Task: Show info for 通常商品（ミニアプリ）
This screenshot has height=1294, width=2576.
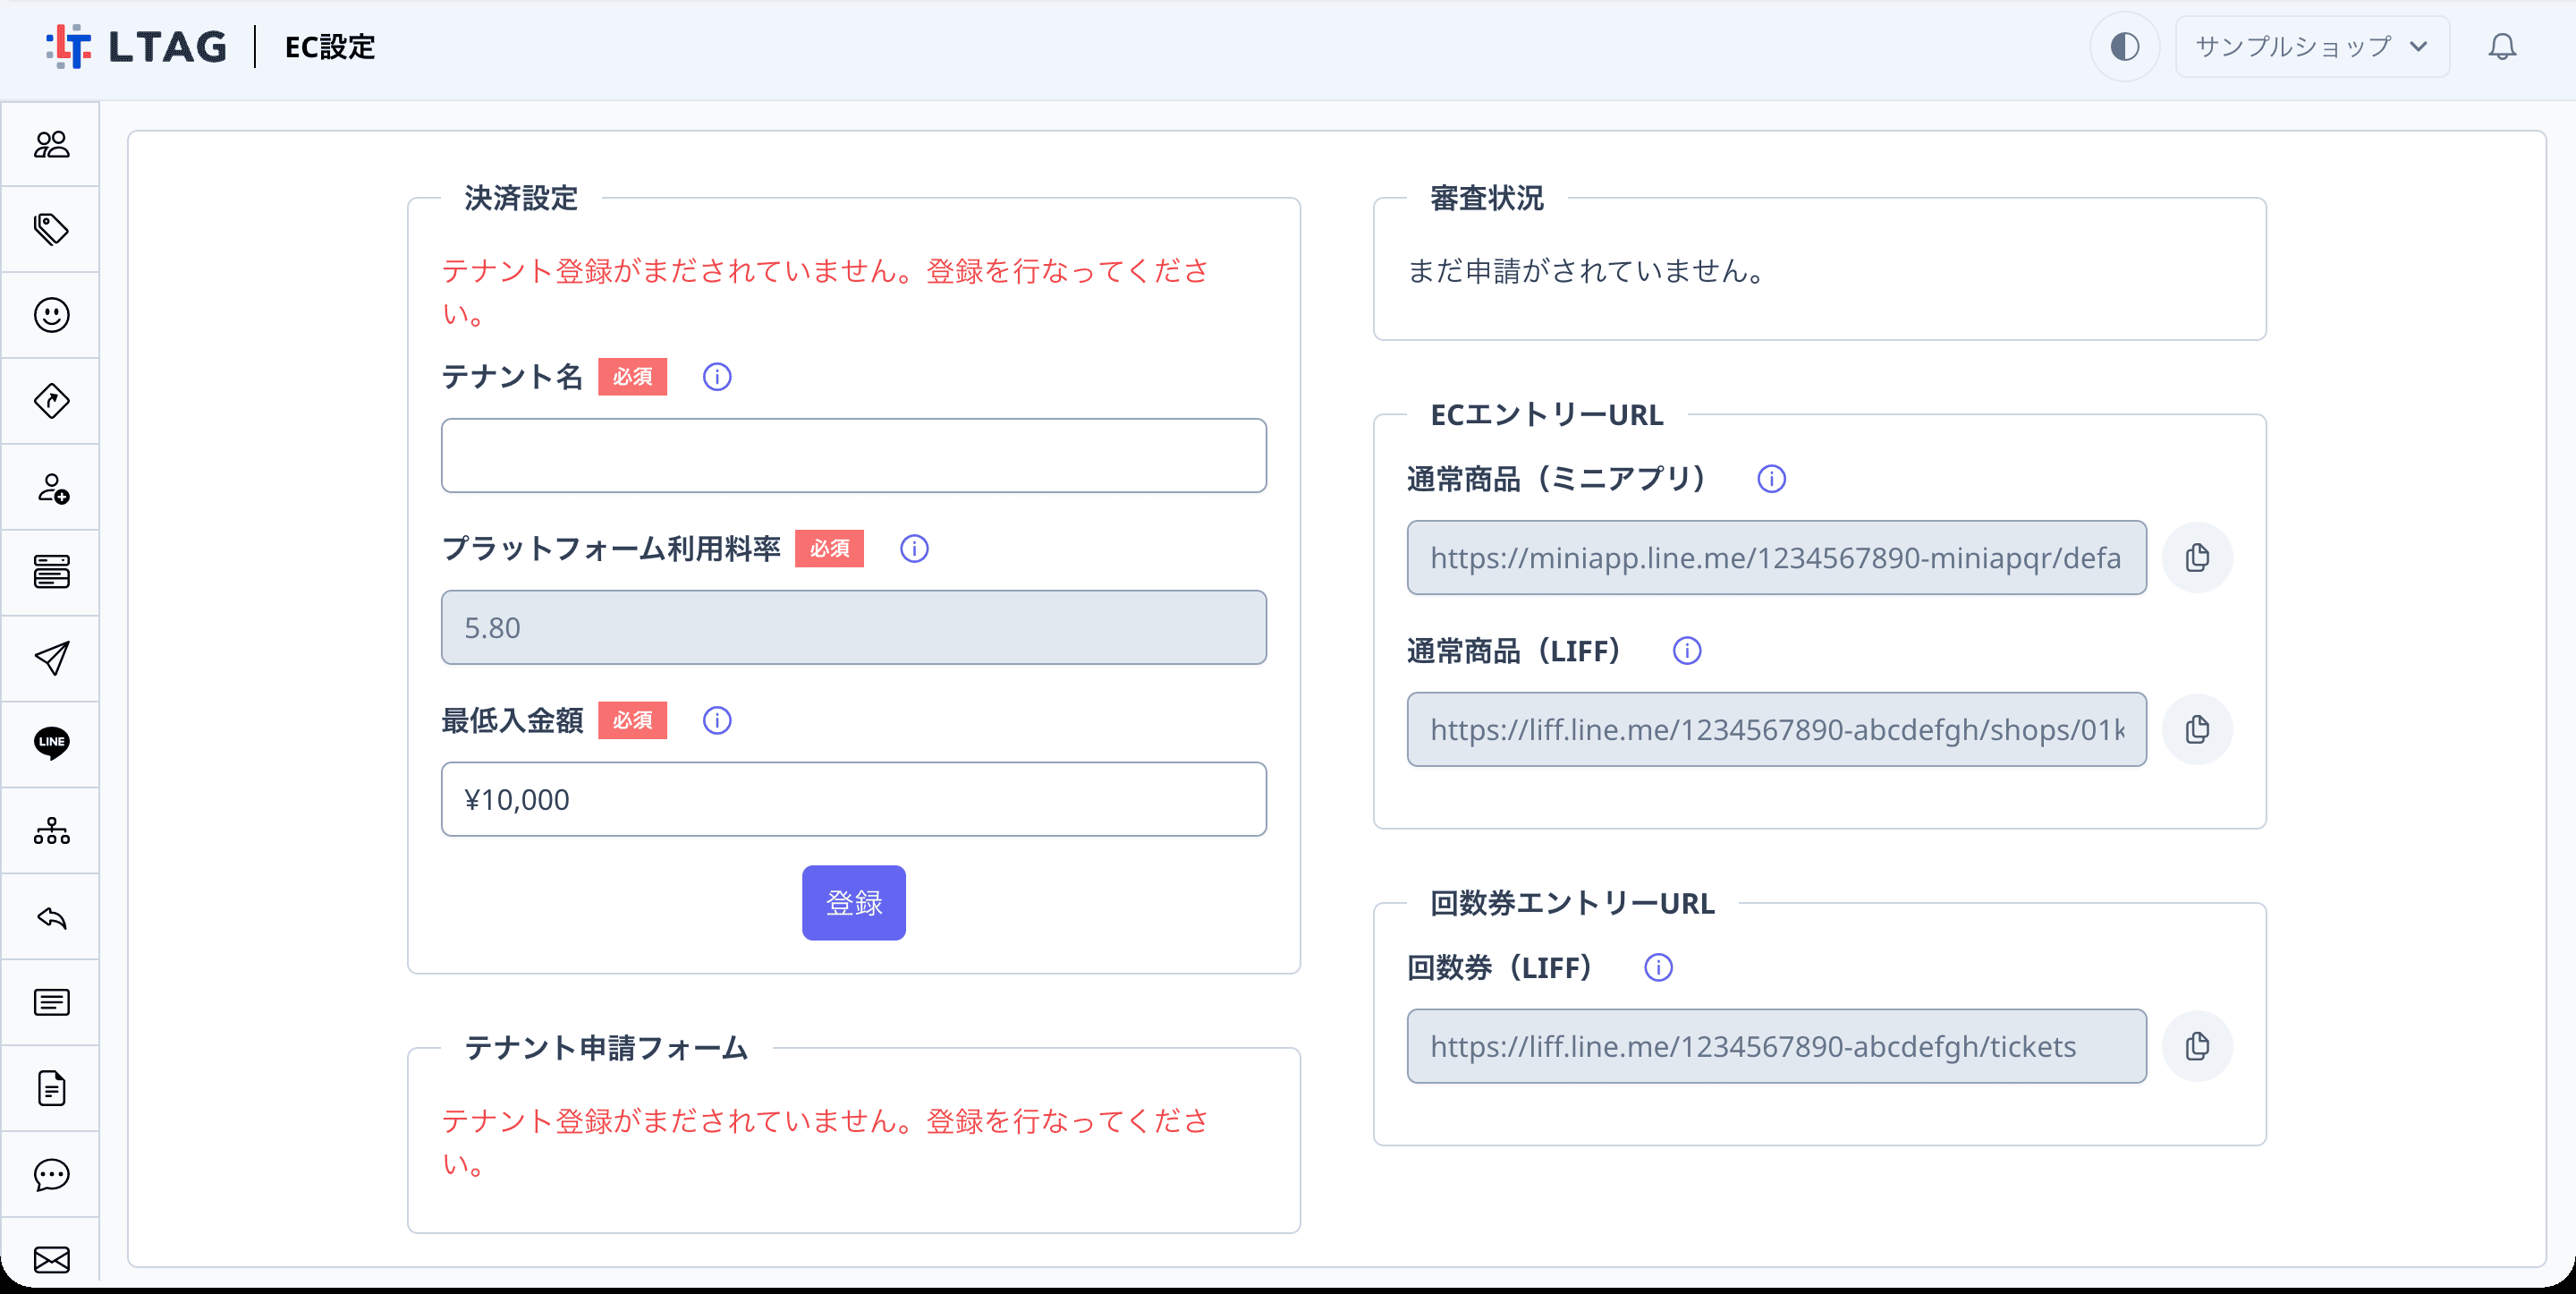Action: (1771, 480)
